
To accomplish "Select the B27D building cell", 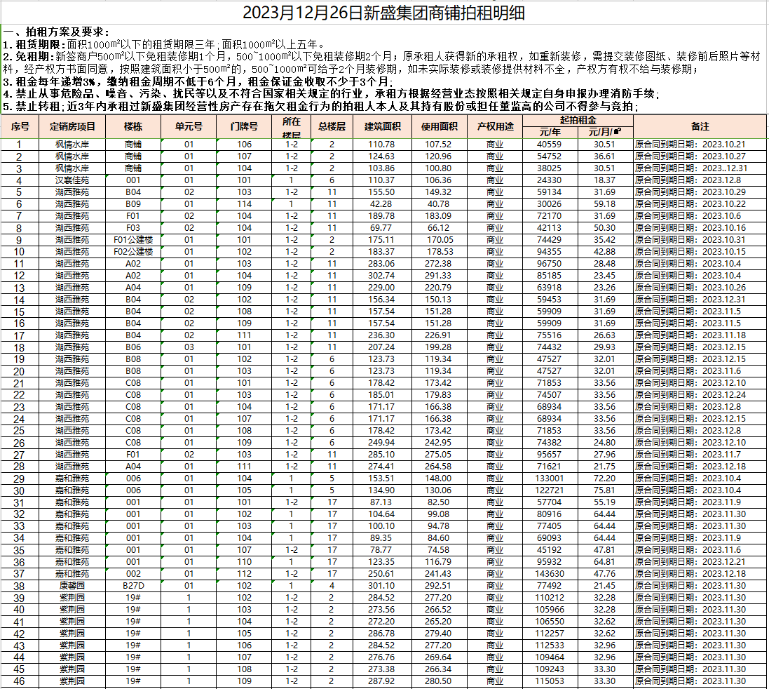I will tap(133, 586).
